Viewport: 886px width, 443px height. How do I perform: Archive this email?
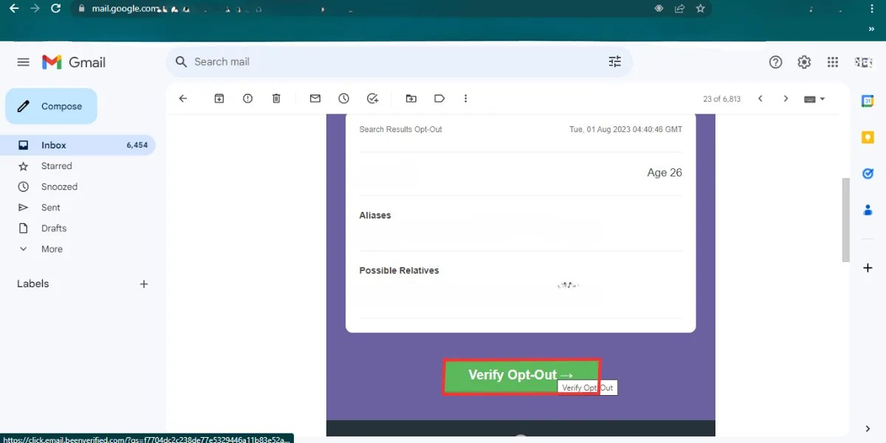pyautogui.click(x=219, y=98)
